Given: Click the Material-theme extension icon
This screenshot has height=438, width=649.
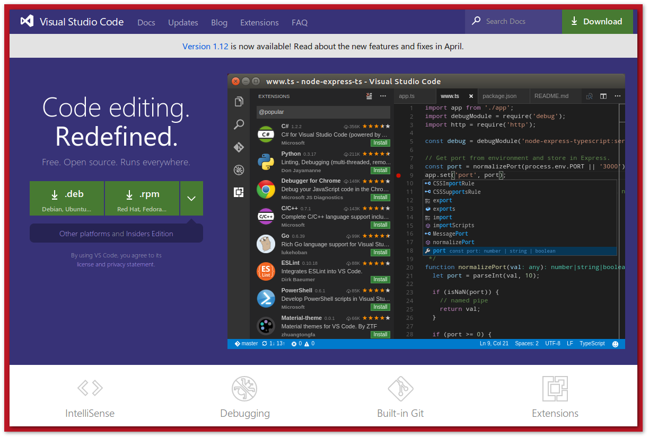Looking at the screenshot, I should click(266, 326).
